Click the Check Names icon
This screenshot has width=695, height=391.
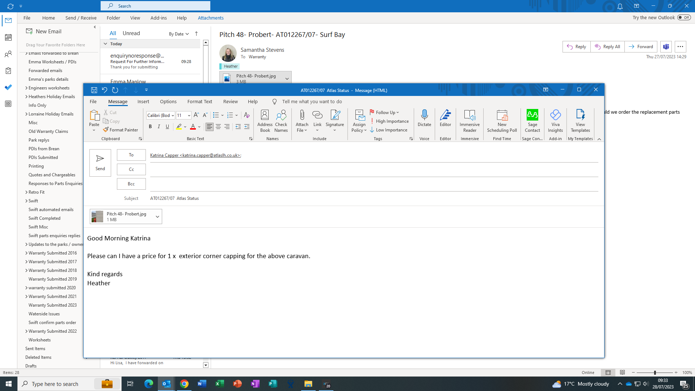click(x=281, y=121)
